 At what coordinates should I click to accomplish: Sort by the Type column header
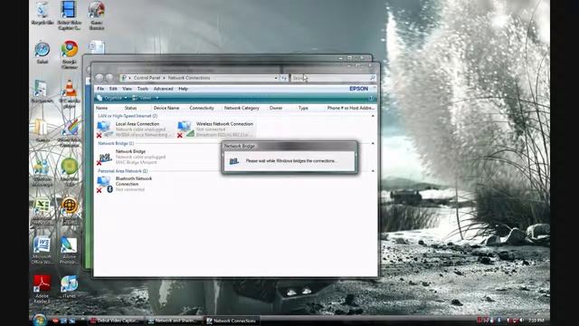[303, 108]
